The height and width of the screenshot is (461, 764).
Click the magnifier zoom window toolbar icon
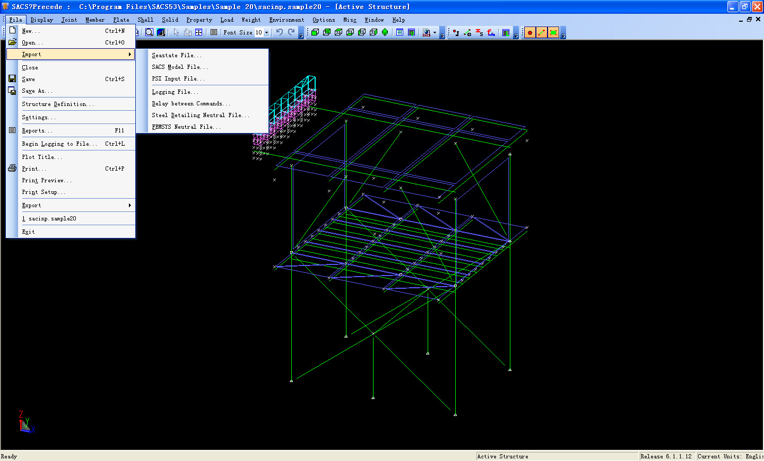point(149,32)
